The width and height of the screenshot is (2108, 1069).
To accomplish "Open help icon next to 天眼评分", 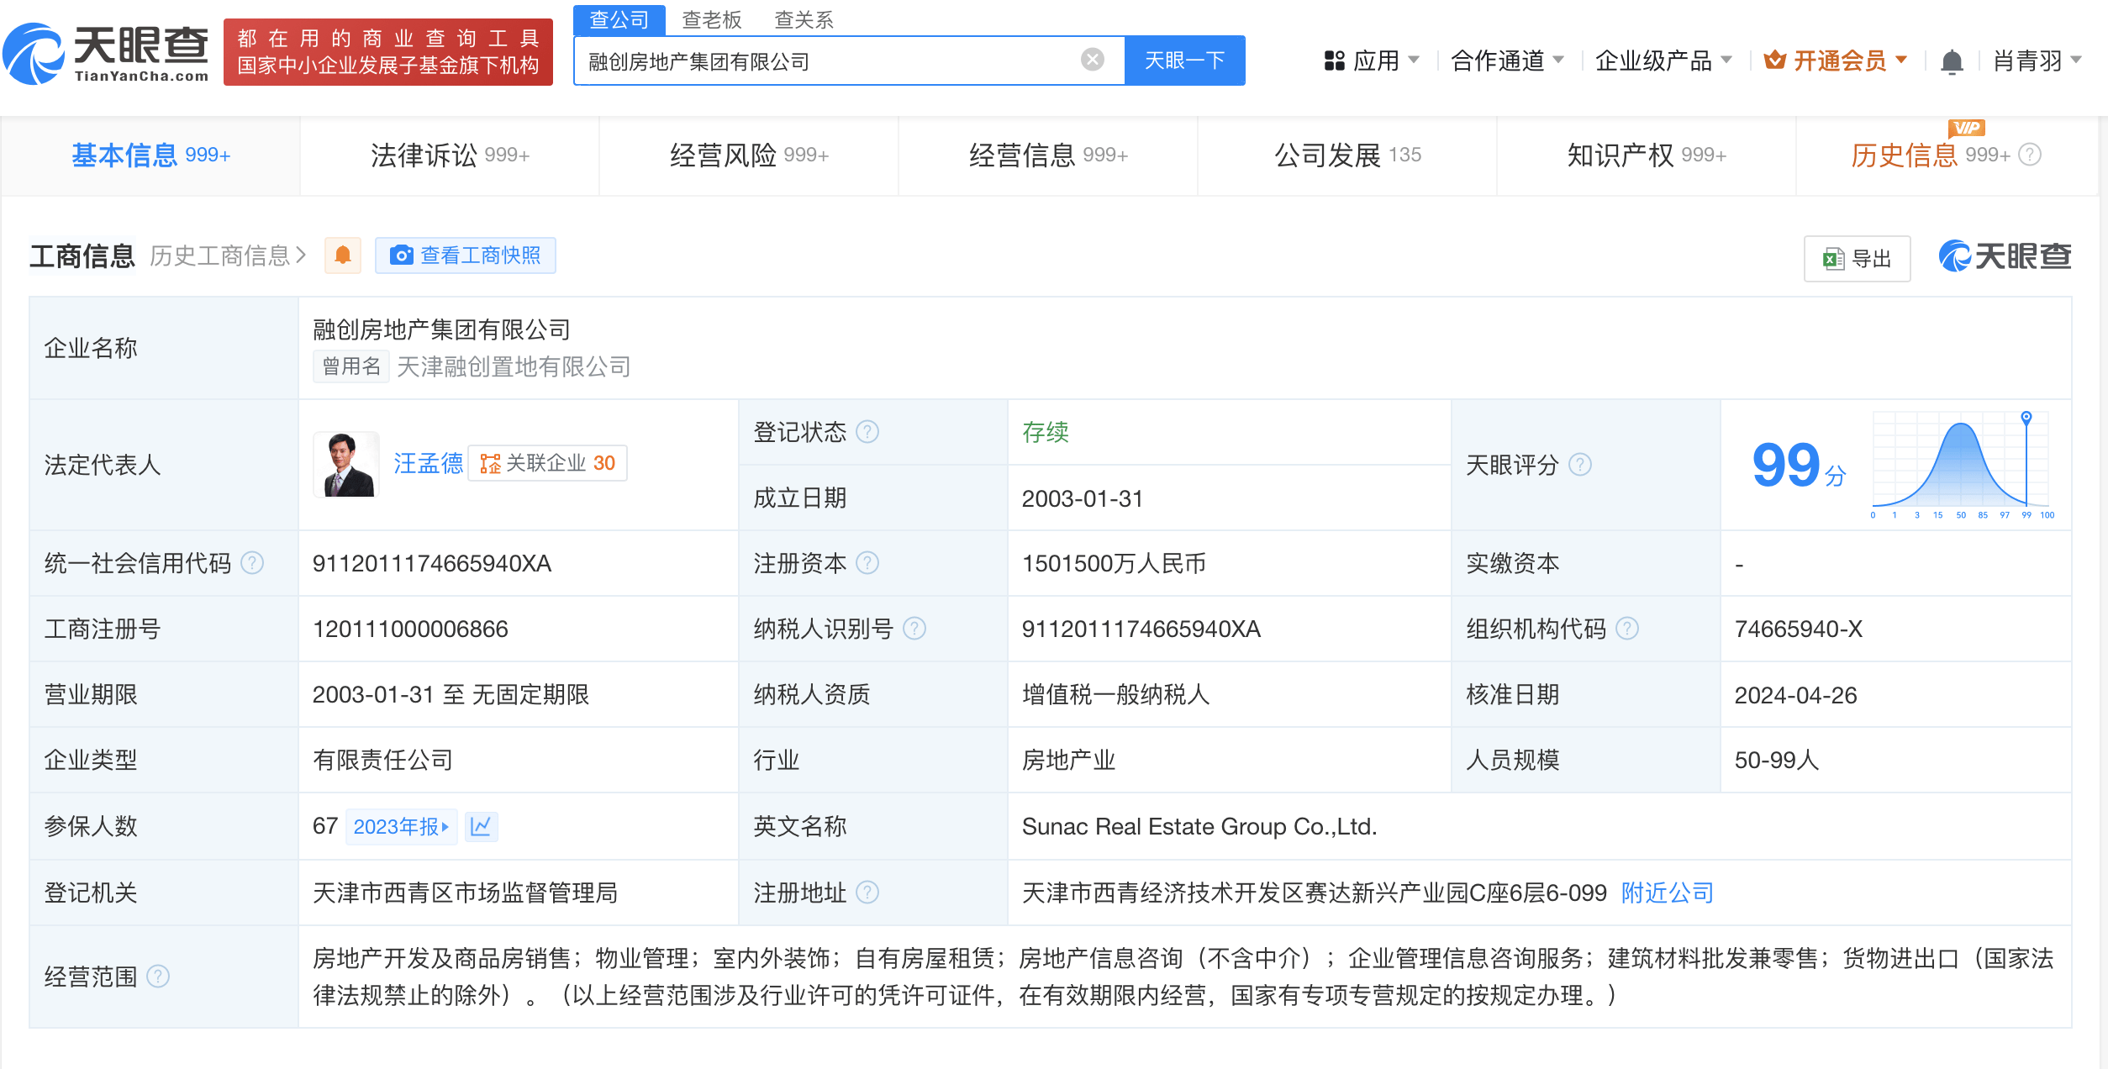I will click(x=1580, y=465).
